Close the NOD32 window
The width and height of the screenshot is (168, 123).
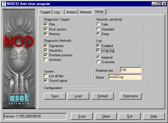click(164, 4)
